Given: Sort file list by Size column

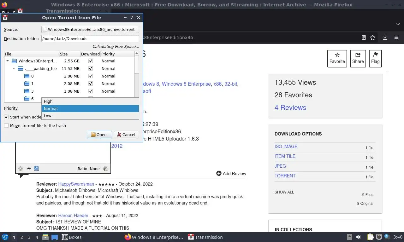Looking at the screenshot, I should [70, 54].
